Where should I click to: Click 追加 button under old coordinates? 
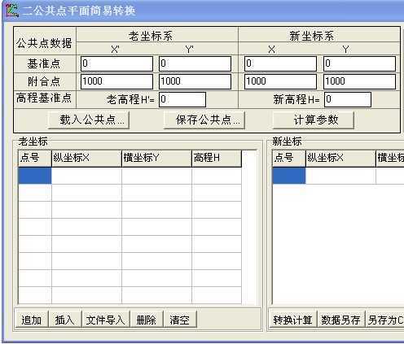(32, 320)
